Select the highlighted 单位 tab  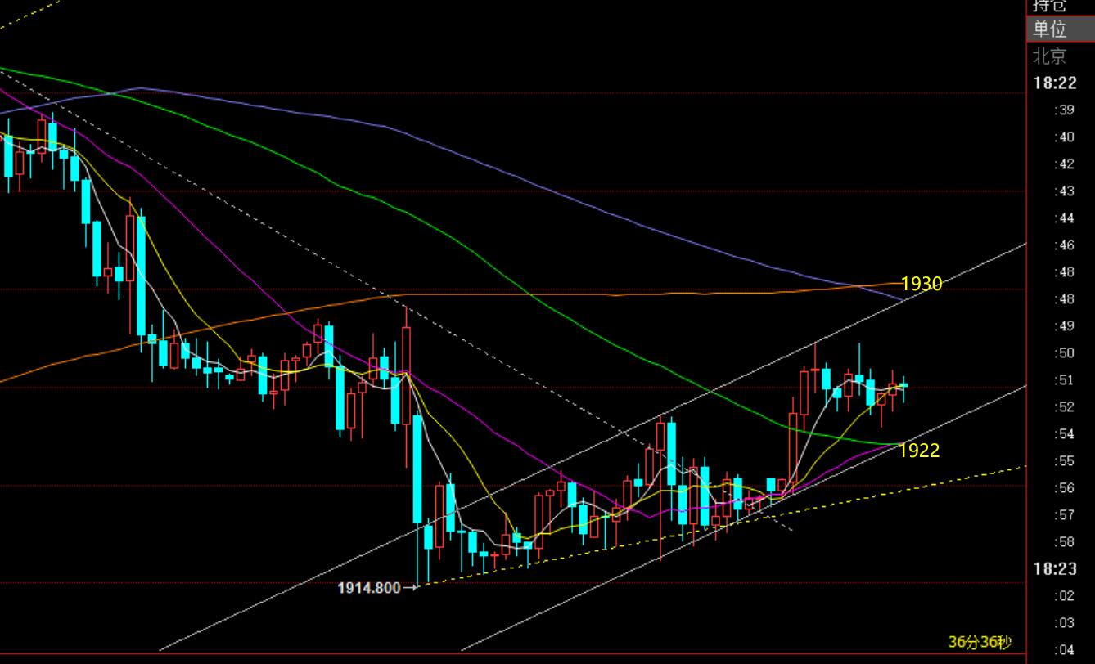pos(1061,29)
